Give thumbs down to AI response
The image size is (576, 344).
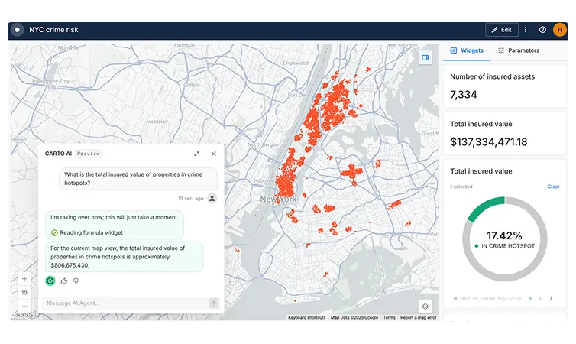click(76, 281)
